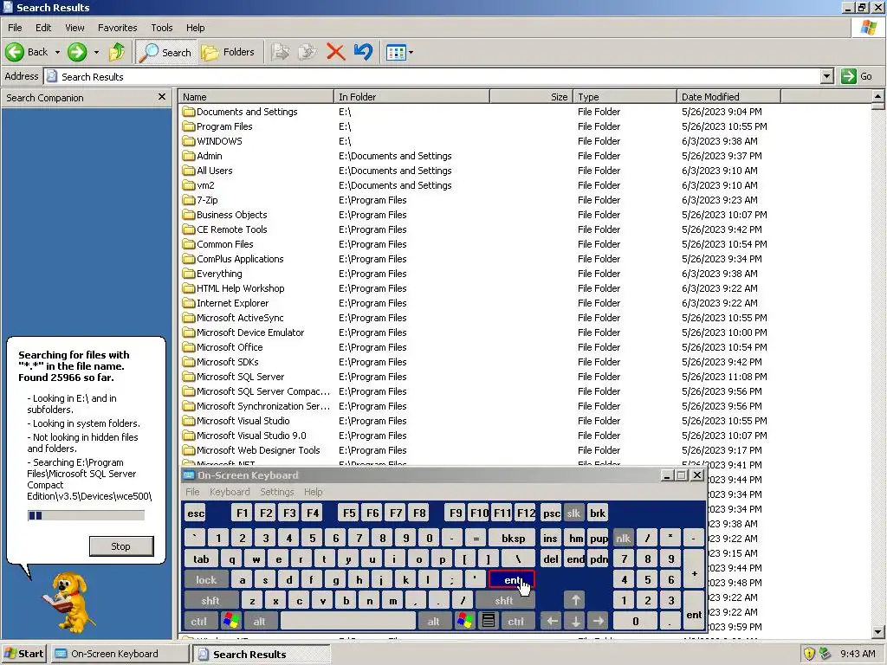Click the blue Undo arrow icon
The width and height of the screenshot is (887, 665).
[363, 52]
